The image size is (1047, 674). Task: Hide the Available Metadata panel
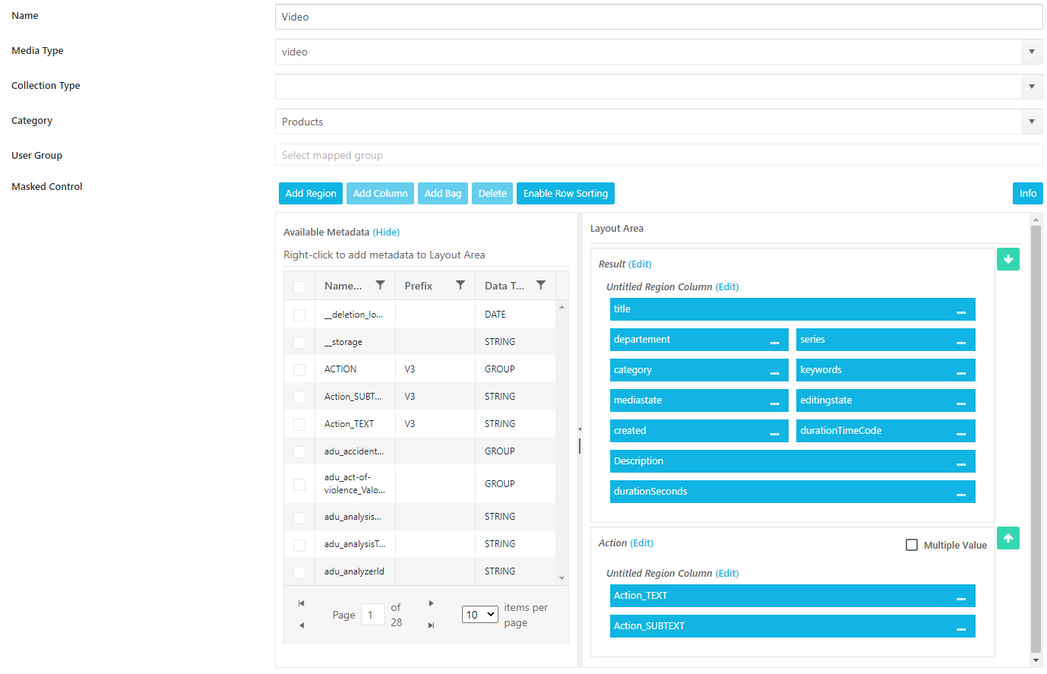tap(386, 233)
